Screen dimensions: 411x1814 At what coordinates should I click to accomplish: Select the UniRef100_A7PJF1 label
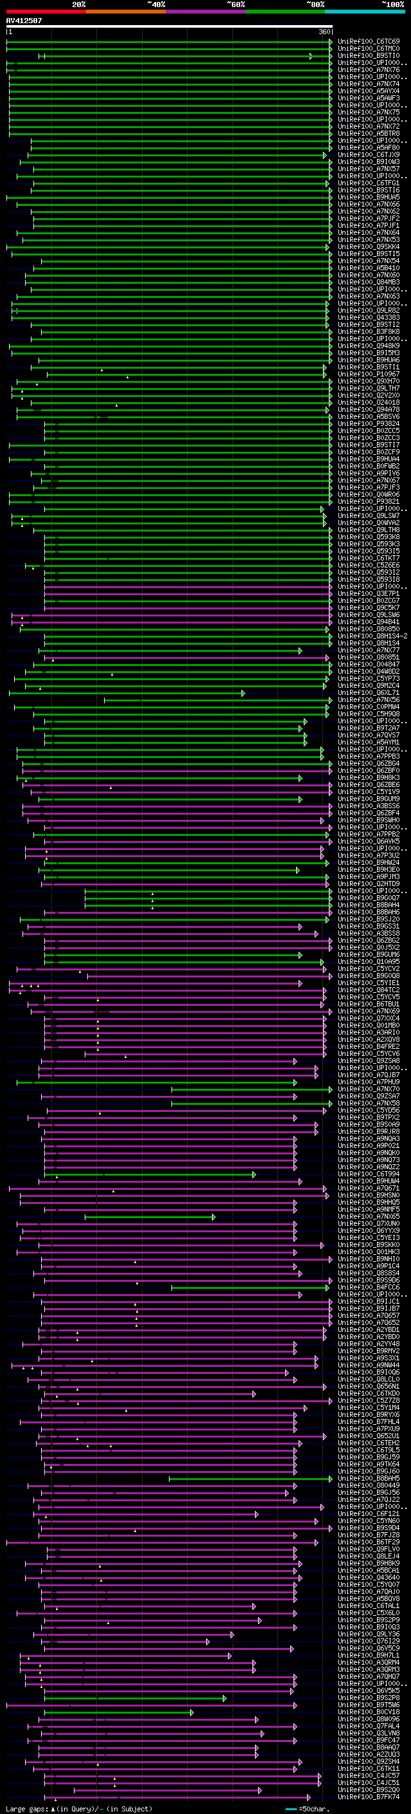369,225
